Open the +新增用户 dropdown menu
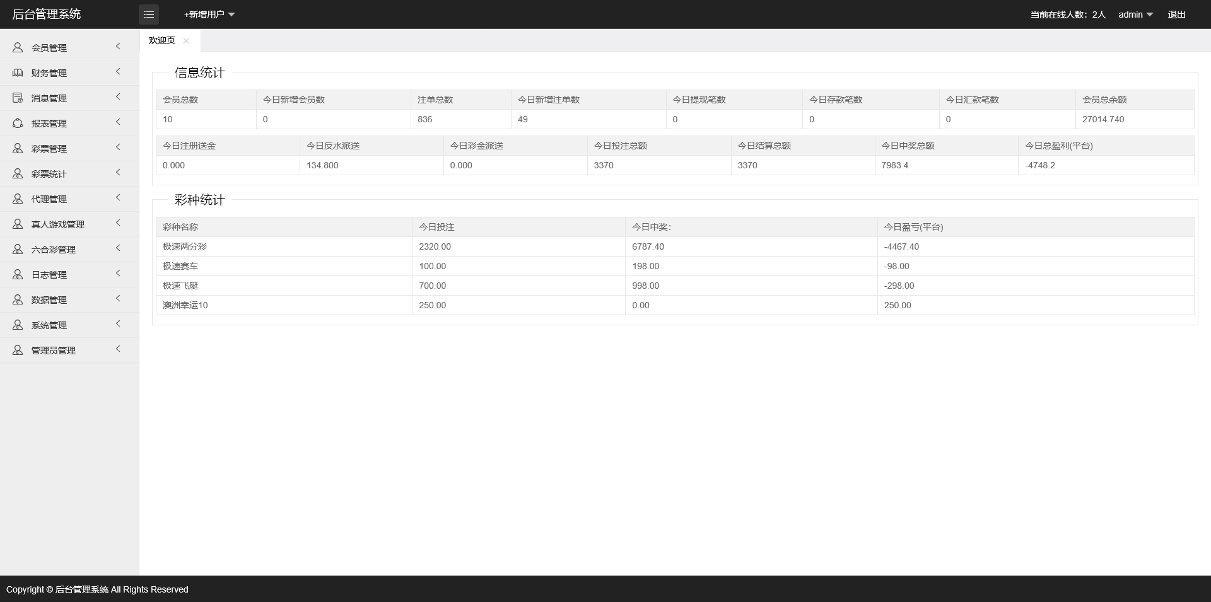The width and height of the screenshot is (1211, 602). coord(209,14)
